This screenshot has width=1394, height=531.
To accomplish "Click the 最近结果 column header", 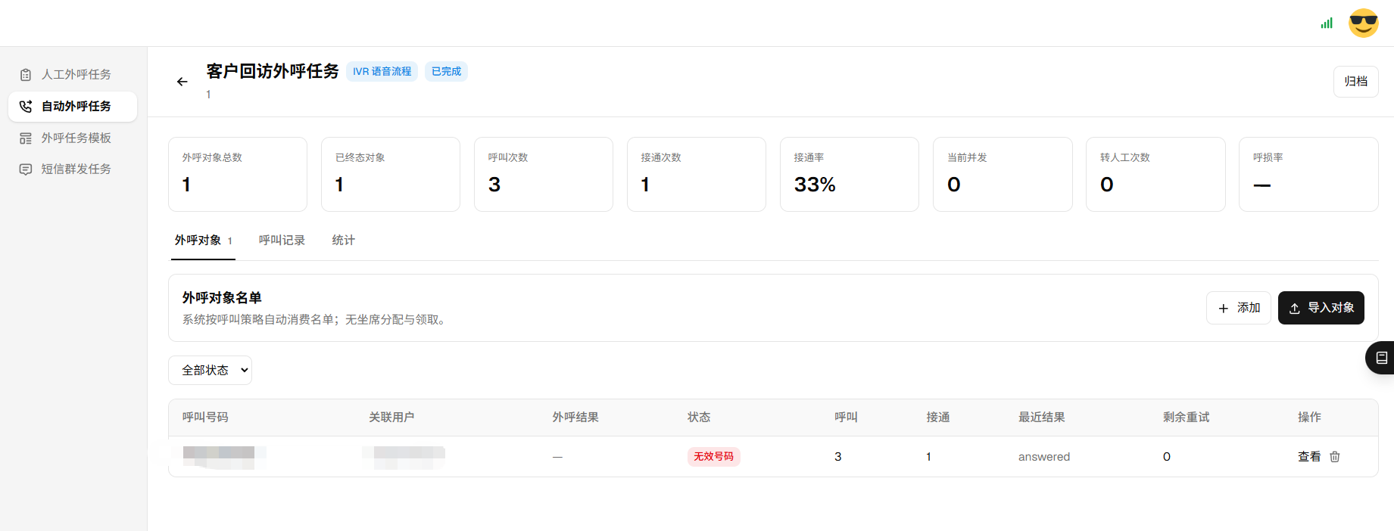I will (x=1042, y=418).
